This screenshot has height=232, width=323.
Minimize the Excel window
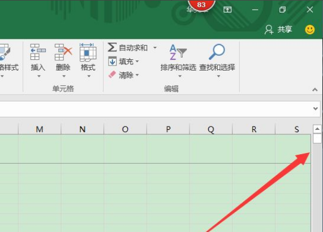[x=255, y=10]
